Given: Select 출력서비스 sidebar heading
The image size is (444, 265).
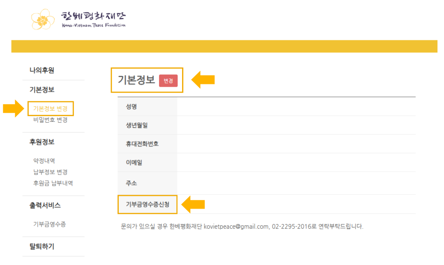Looking at the screenshot, I should coord(45,205).
